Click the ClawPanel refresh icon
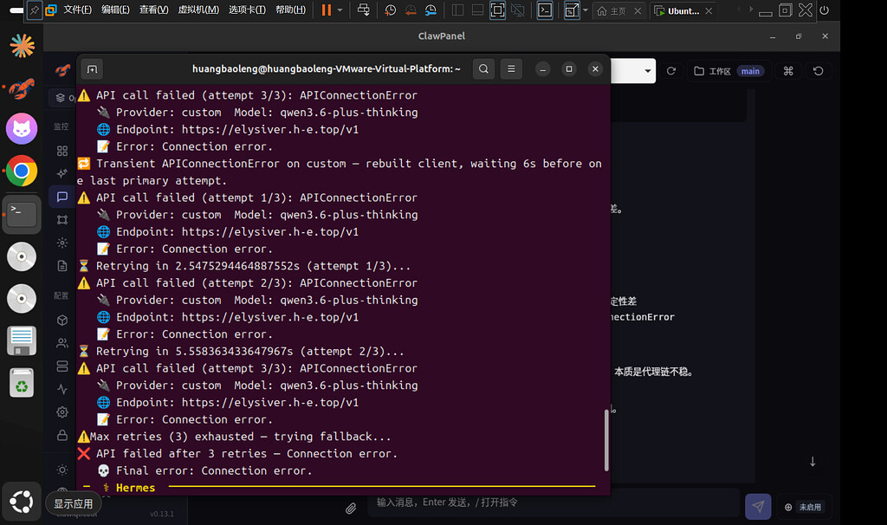The image size is (887, 525). (671, 71)
